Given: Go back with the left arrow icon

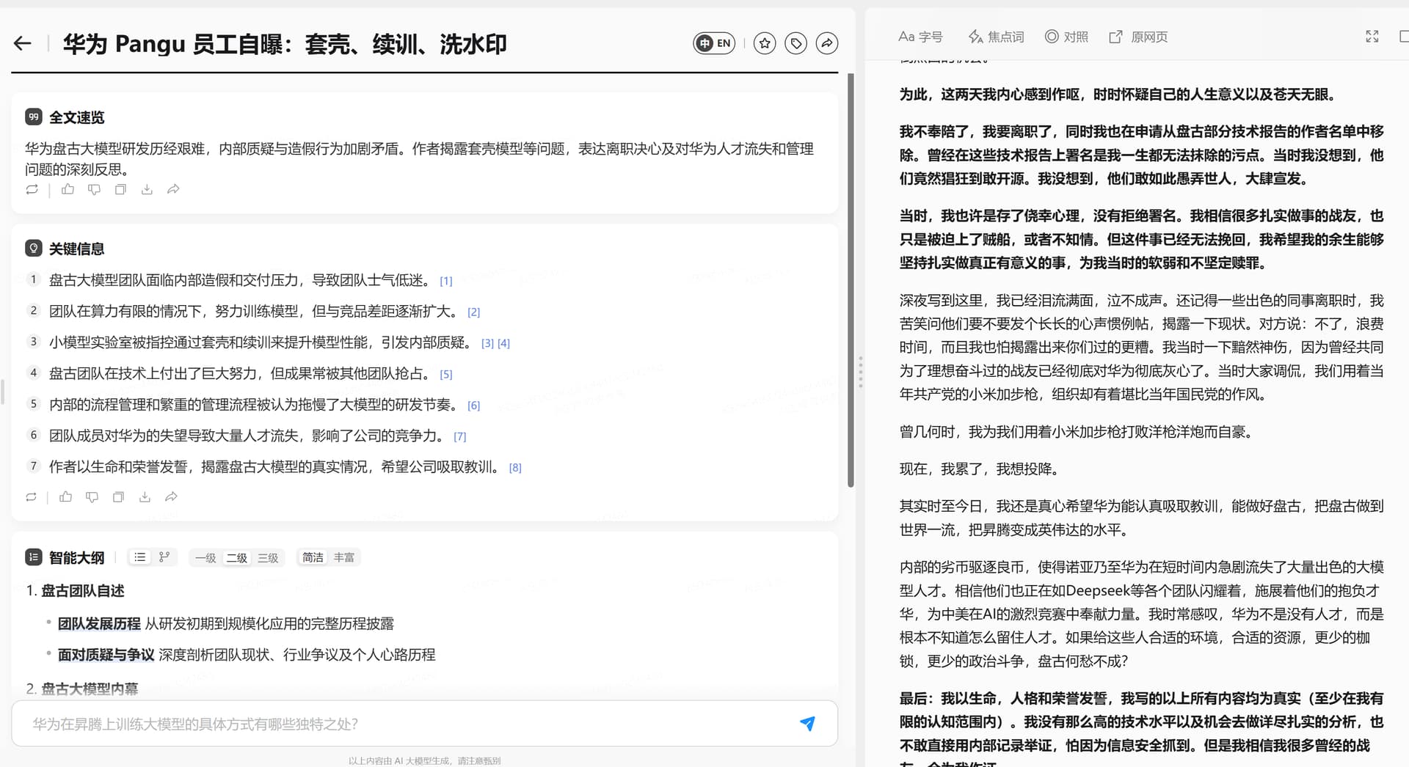Looking at the screenshot, I should 23,43.
